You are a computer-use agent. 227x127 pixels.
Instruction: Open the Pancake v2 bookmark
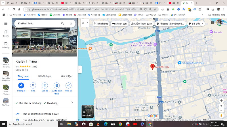click(30, 15)
